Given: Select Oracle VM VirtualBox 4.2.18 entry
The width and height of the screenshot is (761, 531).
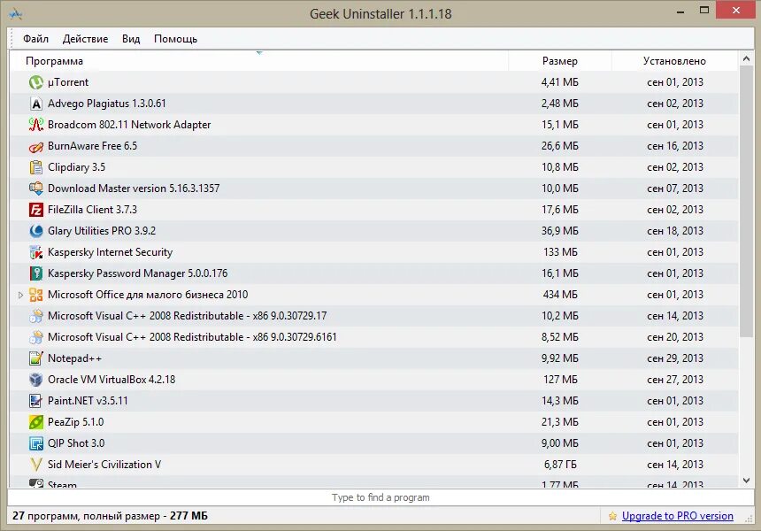Looking at the screenshot, I should pos(111,380).
